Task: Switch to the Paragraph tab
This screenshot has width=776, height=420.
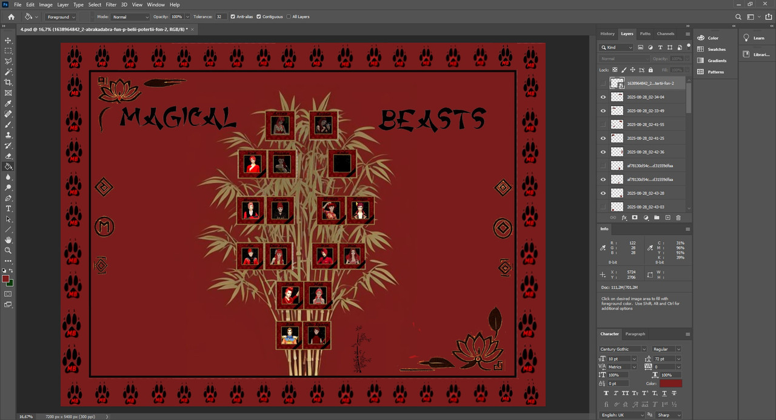Action: (x=635, y=334)
